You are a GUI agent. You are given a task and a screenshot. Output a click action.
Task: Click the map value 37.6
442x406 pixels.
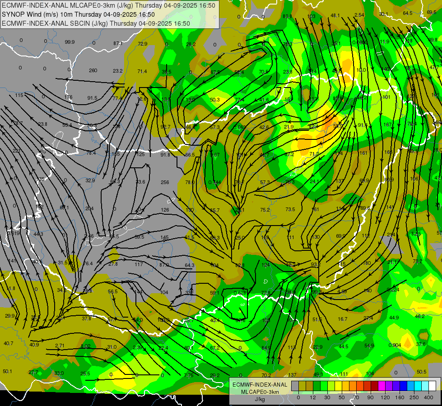421,344
